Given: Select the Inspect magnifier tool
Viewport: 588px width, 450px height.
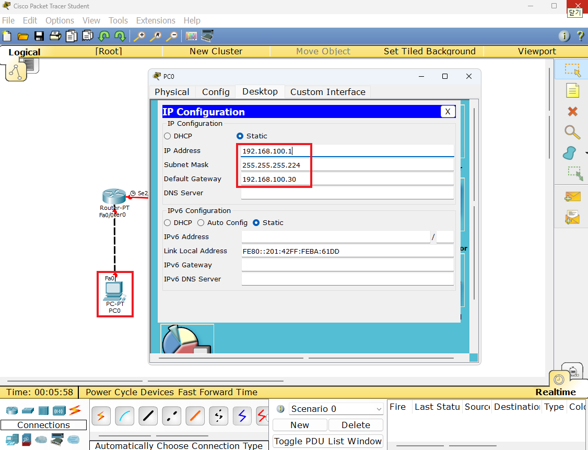Looking at the screenshot, I should (572, 132).
